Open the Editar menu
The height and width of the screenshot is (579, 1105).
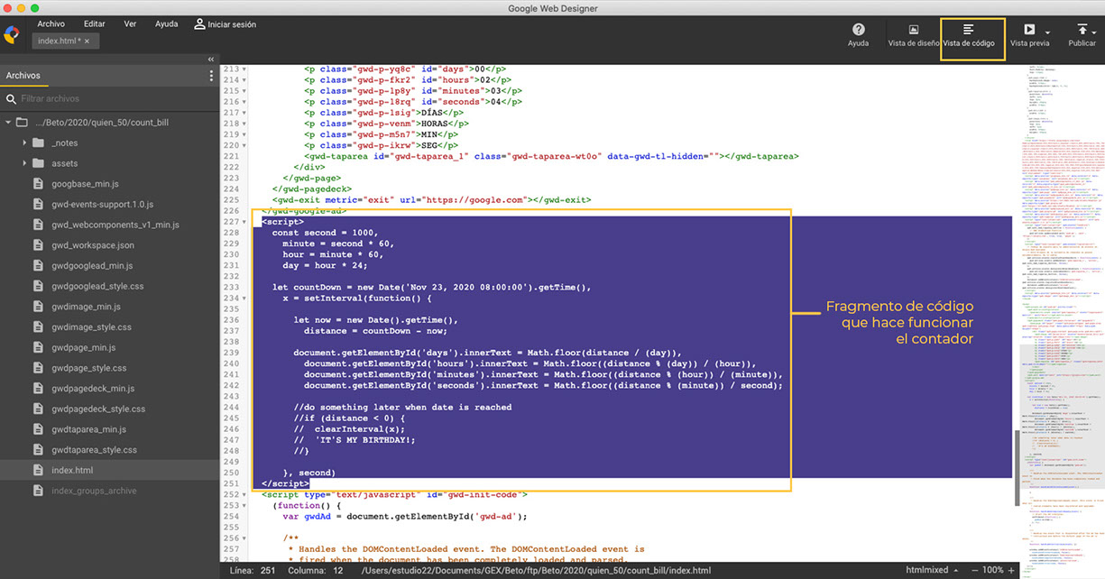(94, 24)
